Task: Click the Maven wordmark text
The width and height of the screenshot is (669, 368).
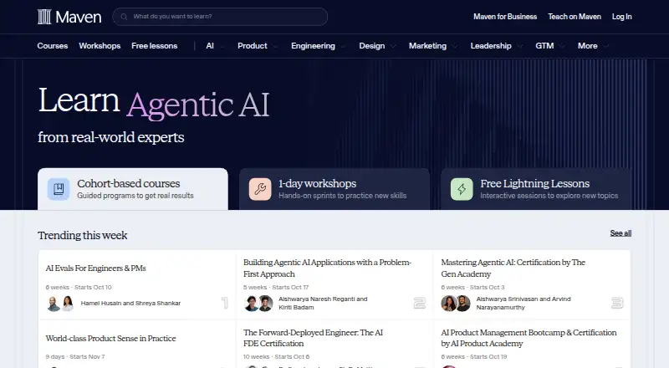Action: pyautogui.click(x=79, y=17)
